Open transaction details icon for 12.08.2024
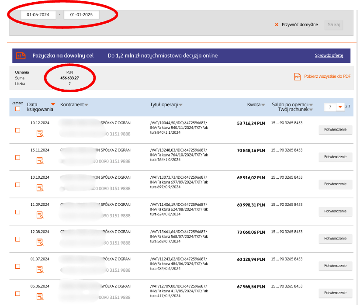The image size is (360, 305). coord(40,242)
